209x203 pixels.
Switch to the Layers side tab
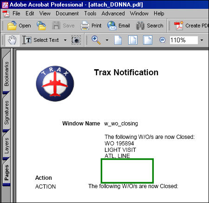[7, 145]
